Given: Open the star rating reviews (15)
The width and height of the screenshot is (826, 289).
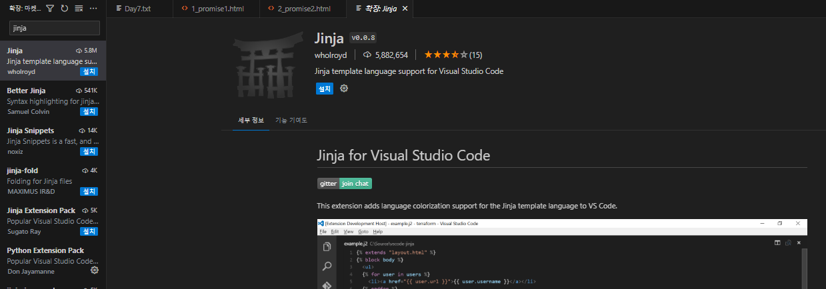Looking at the screenshot, I should tap(453, 55).
